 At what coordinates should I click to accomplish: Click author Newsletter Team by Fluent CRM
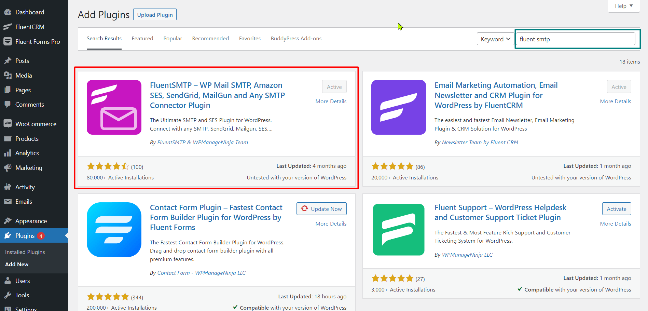tap(480, 143)
